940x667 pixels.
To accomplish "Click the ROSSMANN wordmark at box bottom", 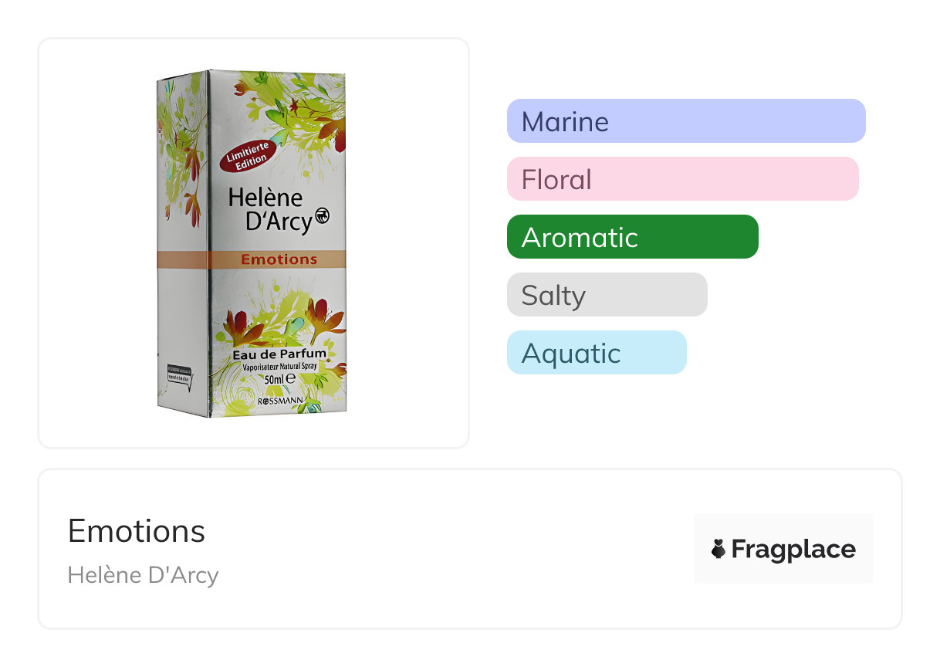I will point(280,402).
